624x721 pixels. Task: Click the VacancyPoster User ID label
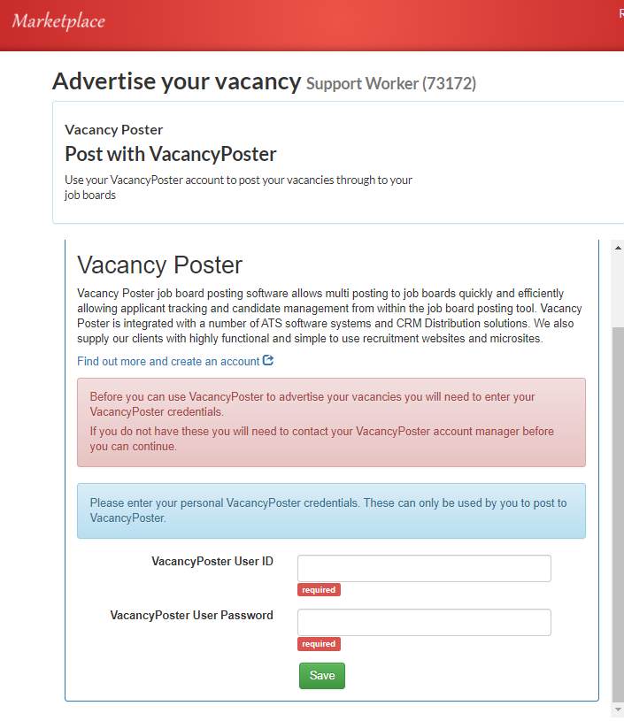pyautogui.click(x=212, y=562)
